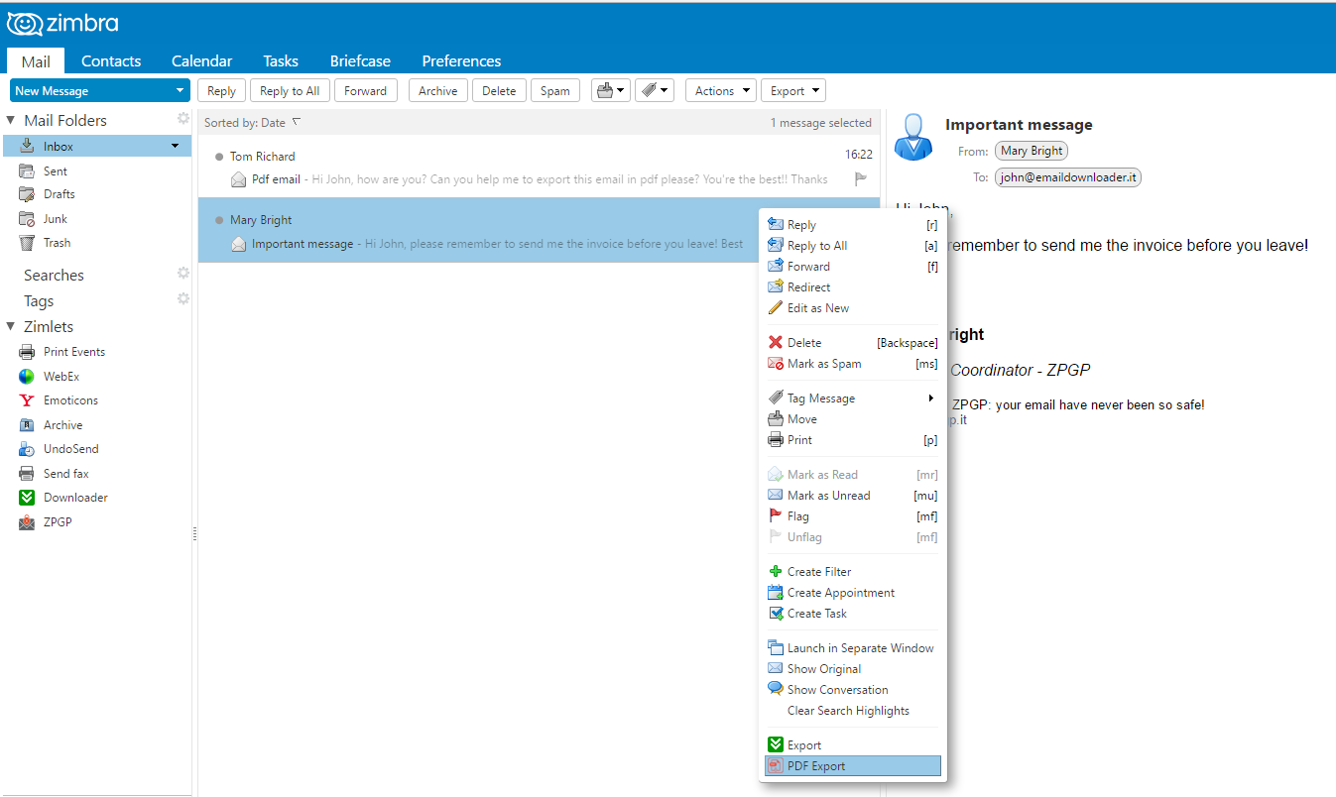Click the envelope icon of Important message
Screen dimensions: 1336x797
point(239,244)
